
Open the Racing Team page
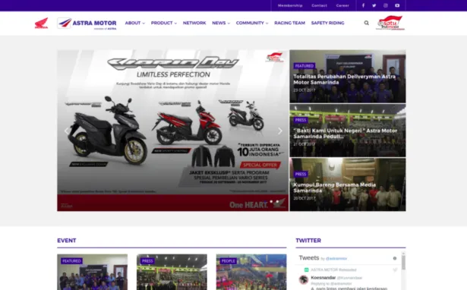(290, 23)
